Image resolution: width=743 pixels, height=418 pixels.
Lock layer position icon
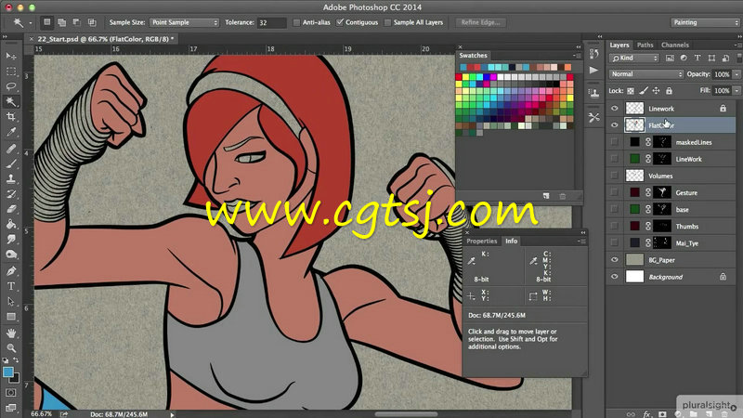coord(656,90)
